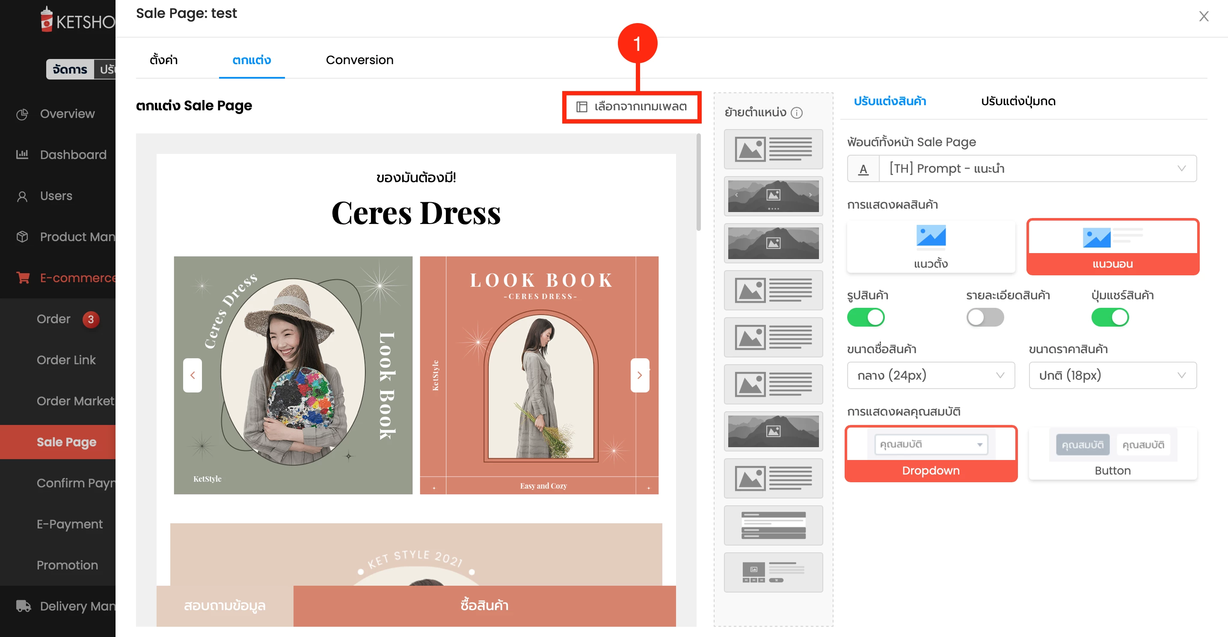
Task: Click Dashboard in the sidebar
Action: pyautogui.click(x=73, y=155)
